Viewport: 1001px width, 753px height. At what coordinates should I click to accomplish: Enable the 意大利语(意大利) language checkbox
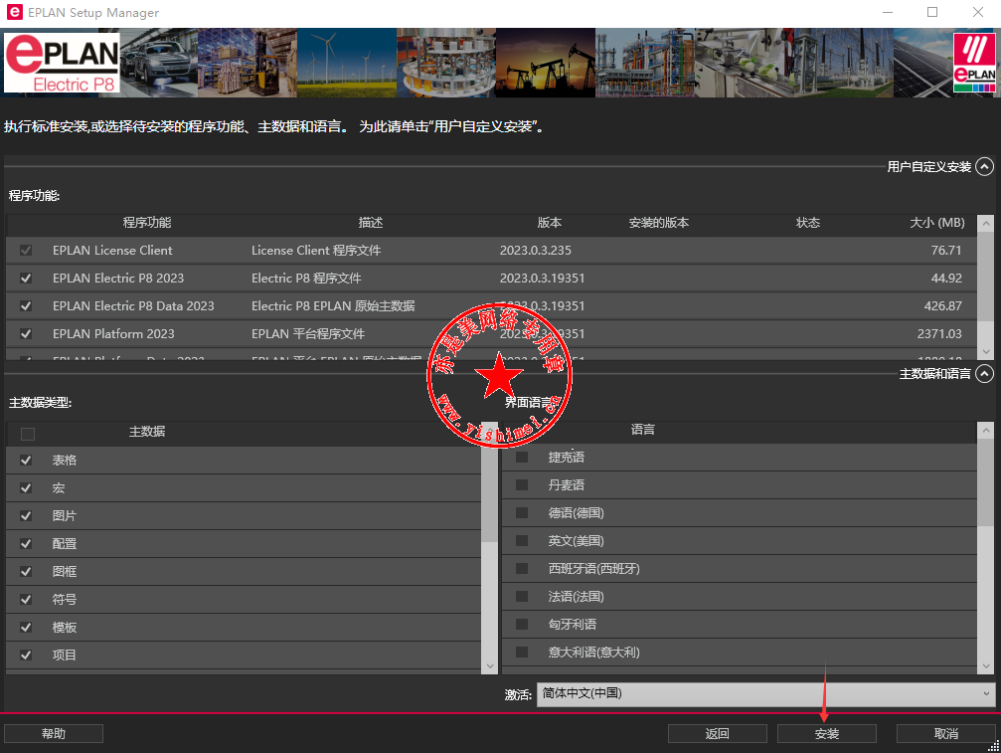(x=522, y=653)
